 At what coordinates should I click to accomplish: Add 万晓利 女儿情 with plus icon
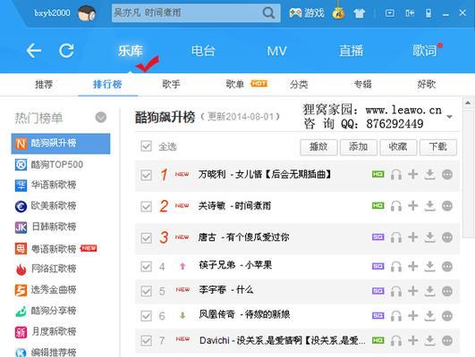412,174
